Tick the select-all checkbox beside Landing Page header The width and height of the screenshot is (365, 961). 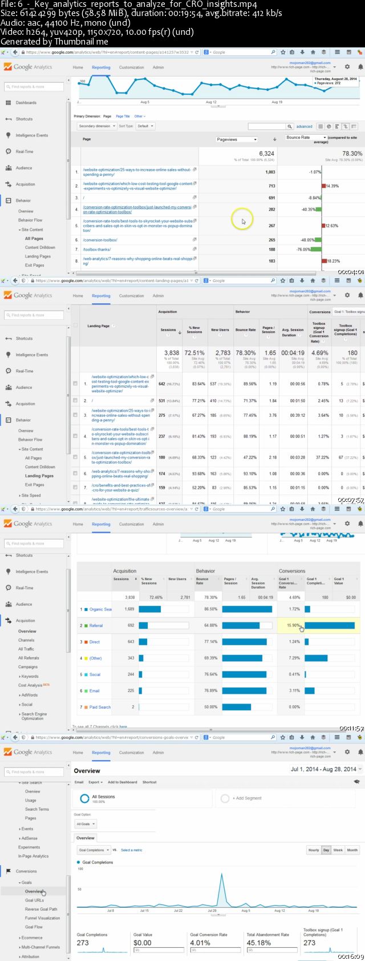pyautogui.click(x=75, y=325)
